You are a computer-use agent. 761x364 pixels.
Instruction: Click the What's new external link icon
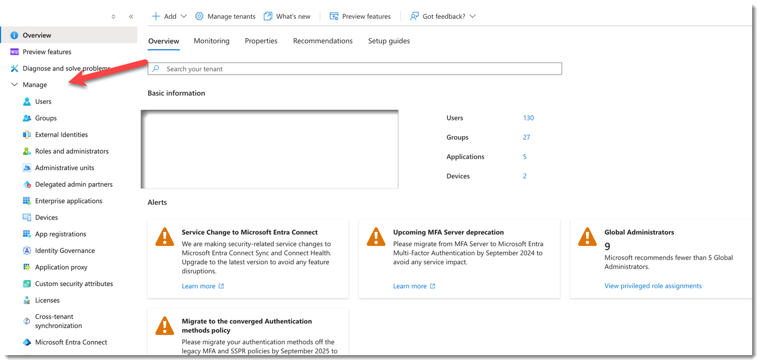268,16
